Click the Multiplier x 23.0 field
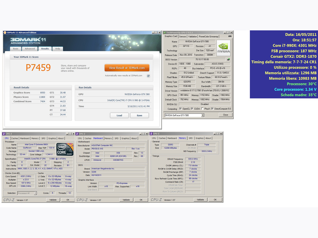This screenshot has height=238, width=318. pyautogui.click(x=26, y=179)
